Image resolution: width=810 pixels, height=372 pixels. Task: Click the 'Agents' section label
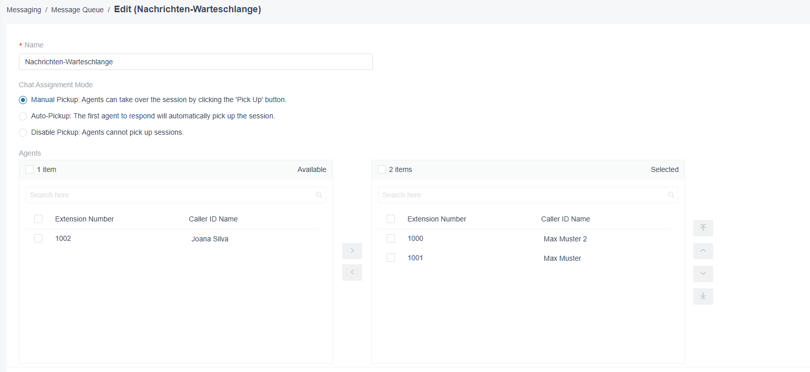(x=30, y=153)
